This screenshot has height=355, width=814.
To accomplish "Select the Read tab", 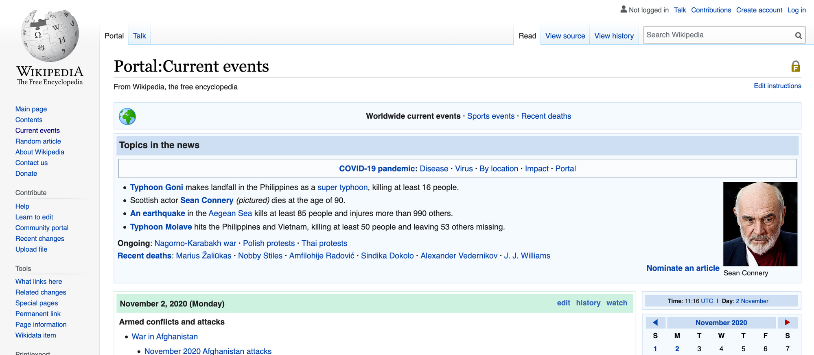I will tap(527, 36).
